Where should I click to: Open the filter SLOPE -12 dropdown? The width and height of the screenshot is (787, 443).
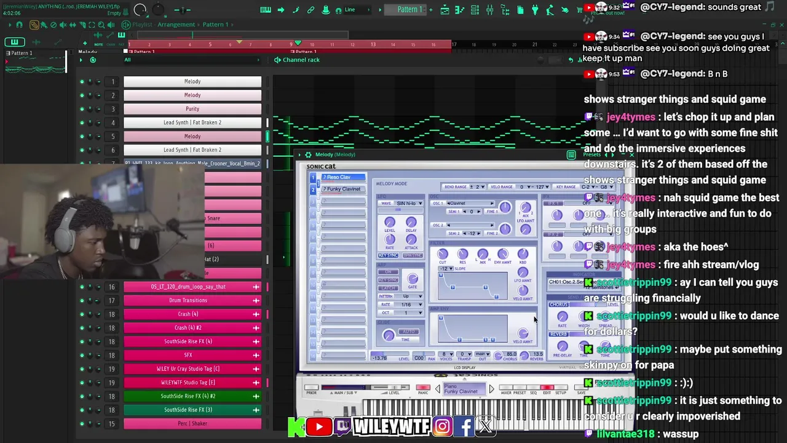[x=446, y=269]
